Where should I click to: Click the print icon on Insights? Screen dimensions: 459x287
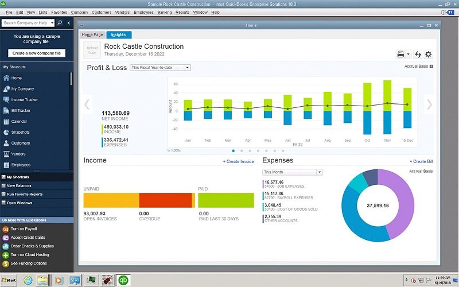tap(400, 54)
